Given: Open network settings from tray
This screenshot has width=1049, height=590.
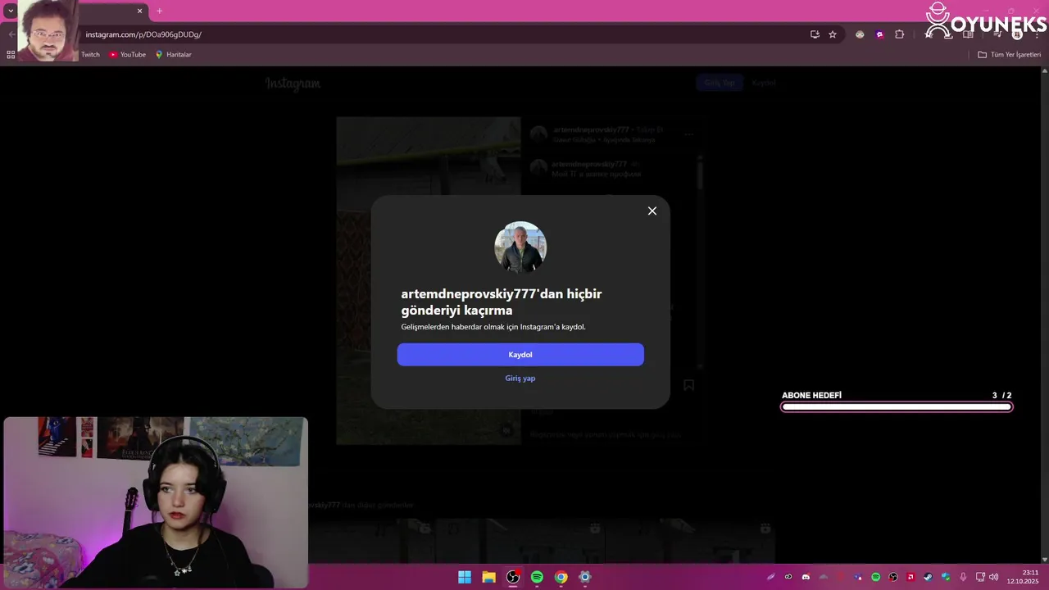Looking at the screenshot, I should click(980, 577).
